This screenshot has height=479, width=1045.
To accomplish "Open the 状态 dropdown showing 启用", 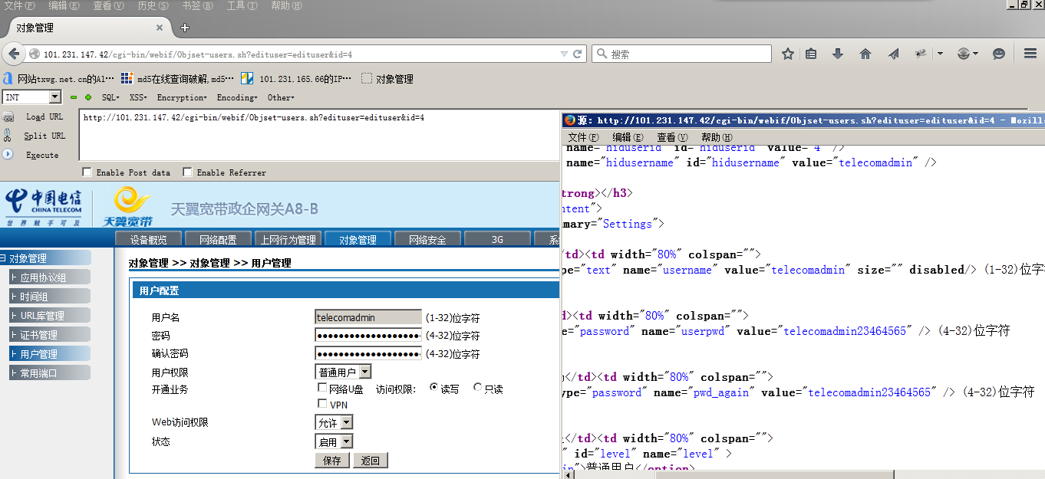I will [x=334, y=441].
